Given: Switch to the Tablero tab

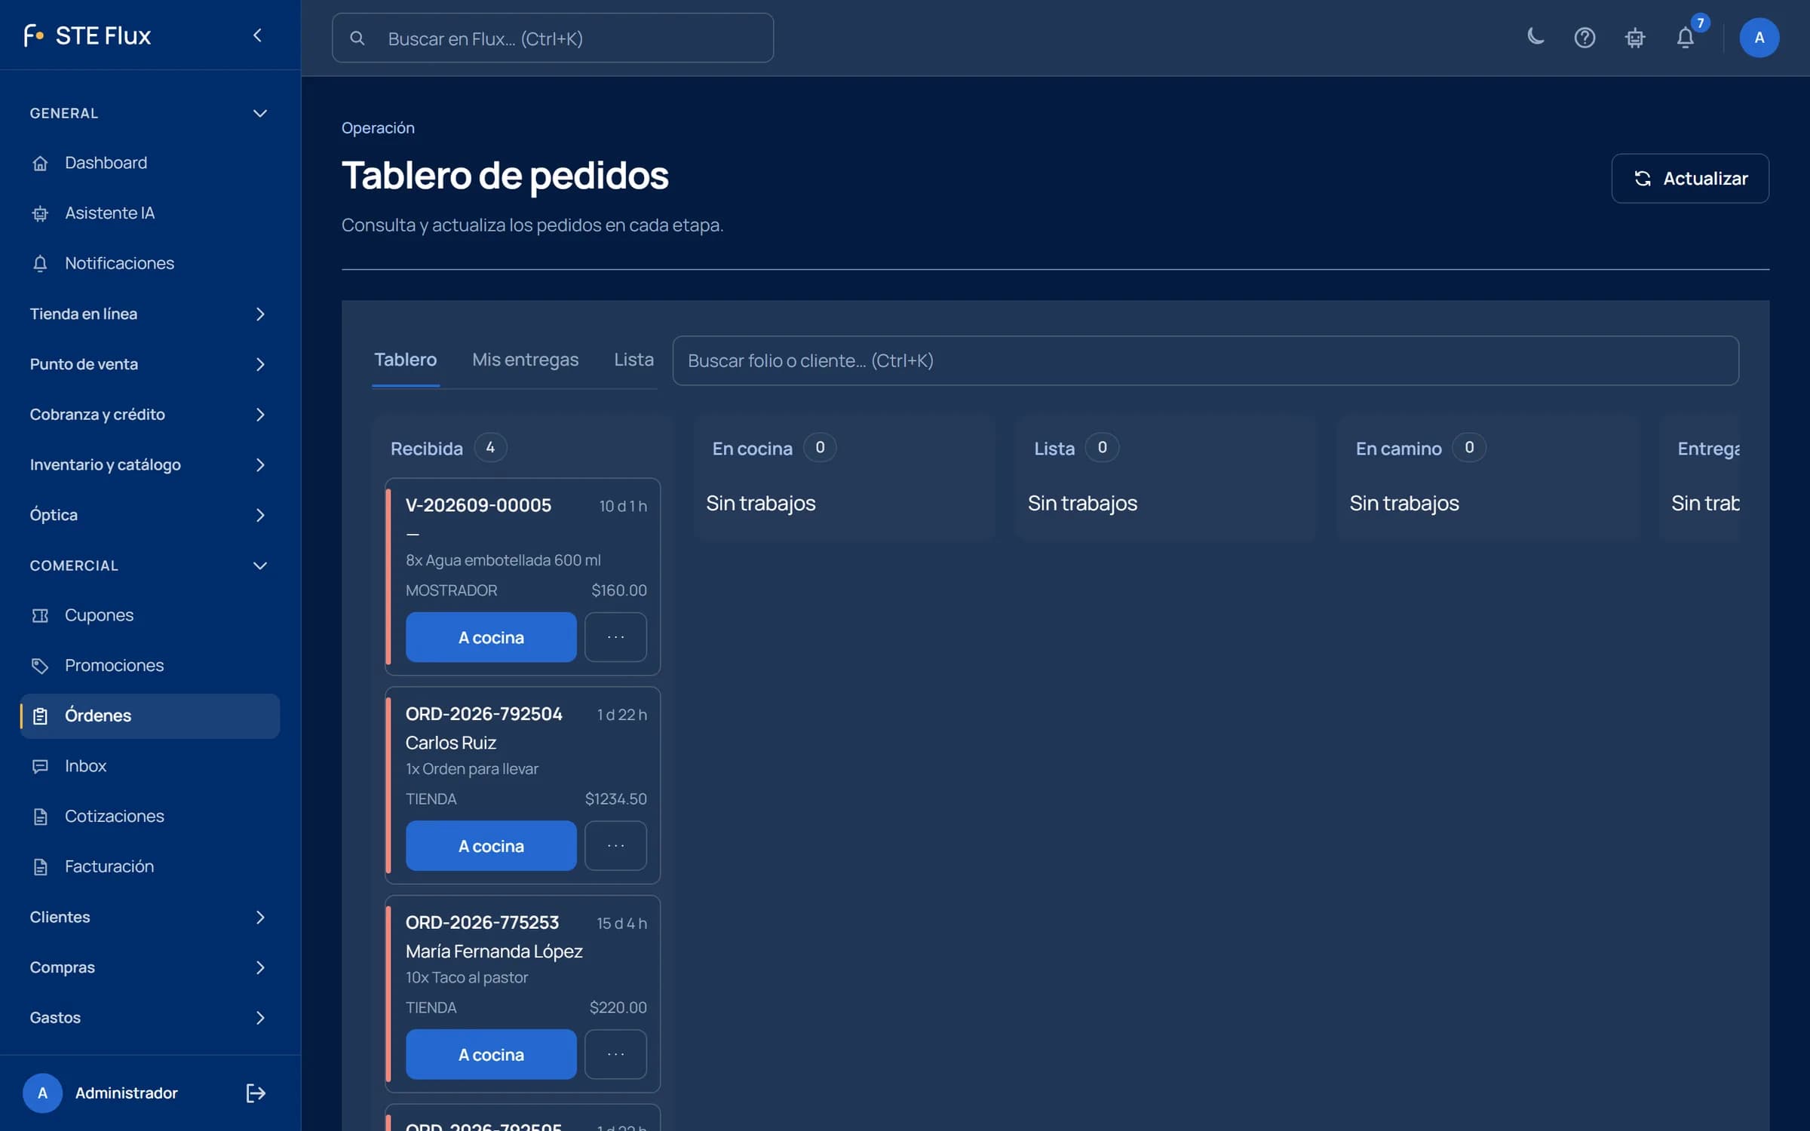Looking at the screenshot, I should click(406, 360).
